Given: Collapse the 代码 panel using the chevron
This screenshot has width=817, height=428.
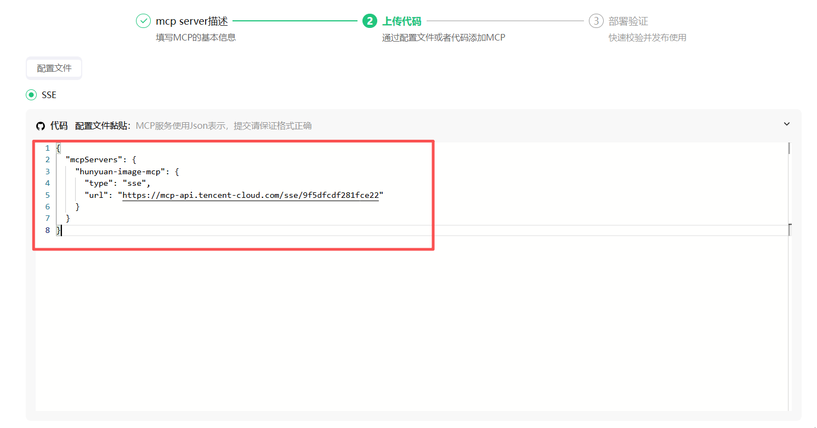Looking at the screenshot, I should [787, 124].
